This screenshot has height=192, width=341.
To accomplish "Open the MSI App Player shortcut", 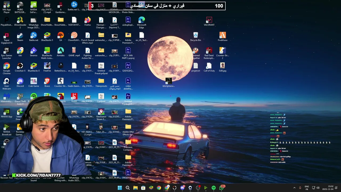I will (7, 7).
